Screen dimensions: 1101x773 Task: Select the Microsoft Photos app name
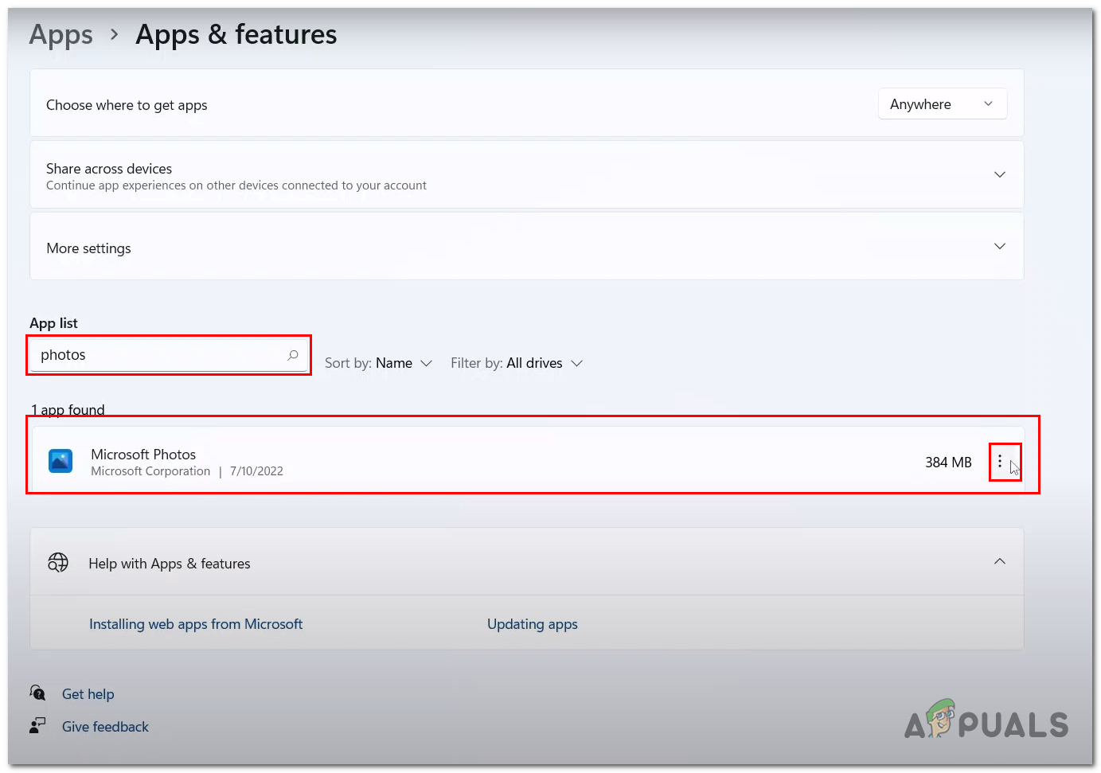point(143,454)
